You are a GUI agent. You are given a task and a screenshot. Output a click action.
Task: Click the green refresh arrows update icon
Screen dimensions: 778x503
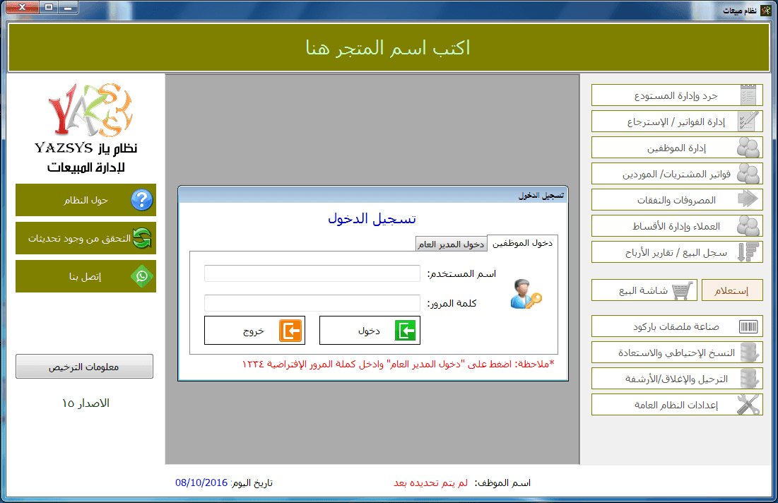point(142,238)
